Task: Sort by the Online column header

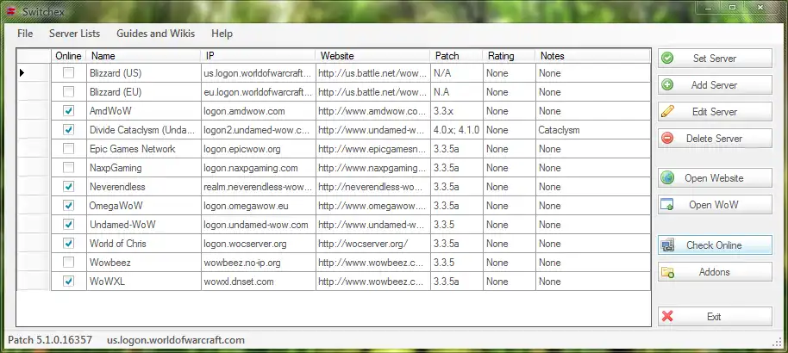Action: pyautogui.click(x=68, y=56)
